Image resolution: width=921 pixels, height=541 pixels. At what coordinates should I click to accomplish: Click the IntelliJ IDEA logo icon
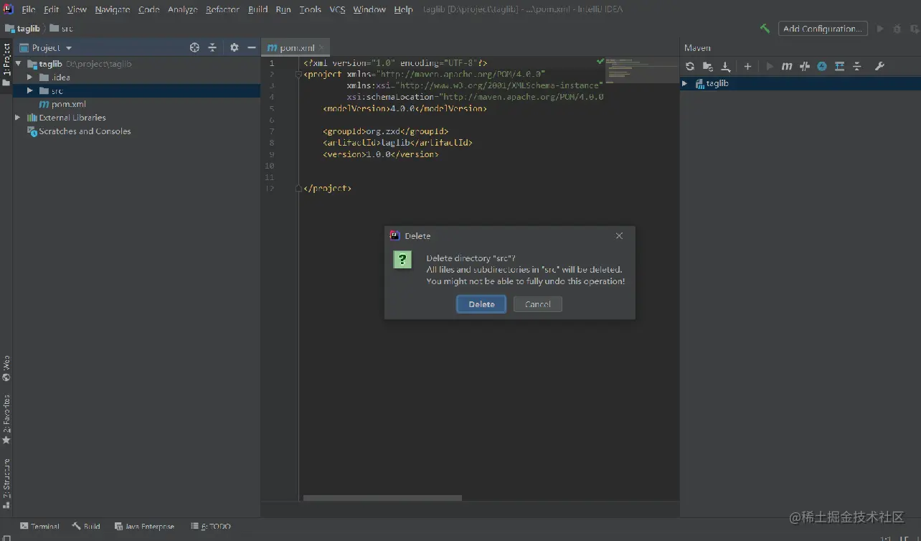pos(8,9)
